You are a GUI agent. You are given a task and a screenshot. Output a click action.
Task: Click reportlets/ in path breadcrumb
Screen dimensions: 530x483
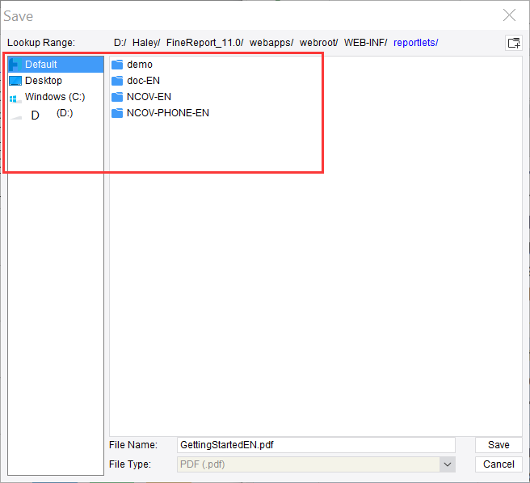(x=416, y=43)
